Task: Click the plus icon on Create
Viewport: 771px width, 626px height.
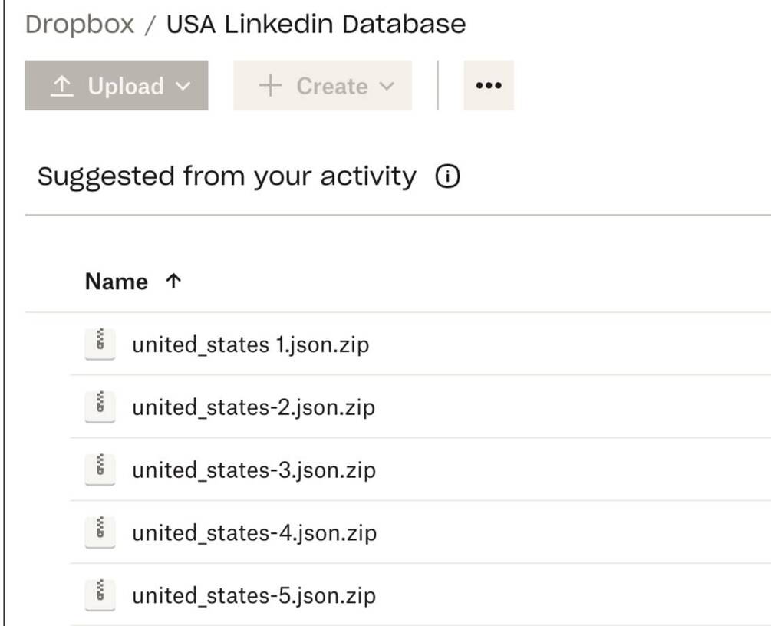Action: pos(270,86)
